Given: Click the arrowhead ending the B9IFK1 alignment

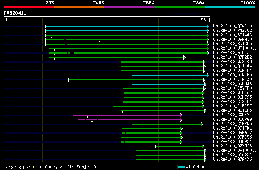Looking at the screenshot, I should [x=181, y=129].
